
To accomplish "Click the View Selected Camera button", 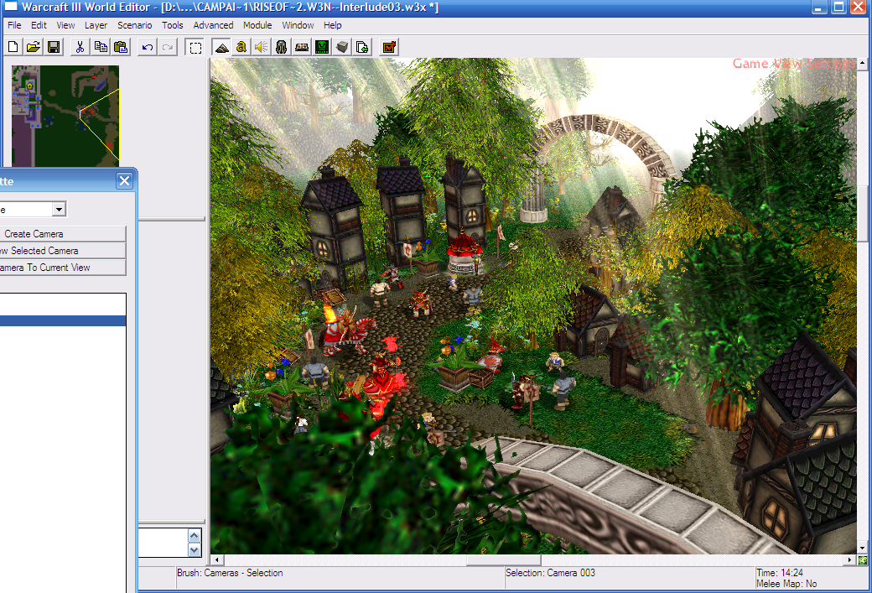I will click(63, 251).
